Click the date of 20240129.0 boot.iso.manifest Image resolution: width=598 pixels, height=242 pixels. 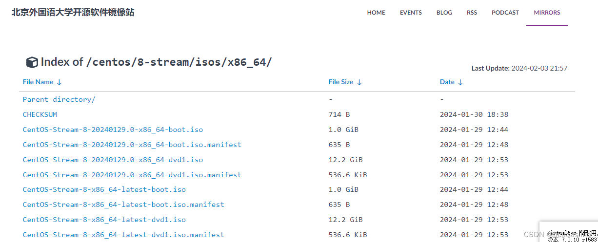[x=474, y=145]
